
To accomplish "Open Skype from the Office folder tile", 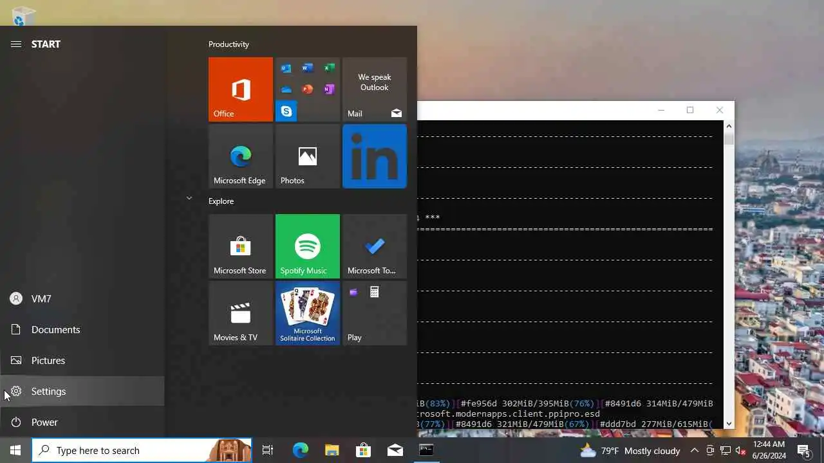I will pos(286,111).
